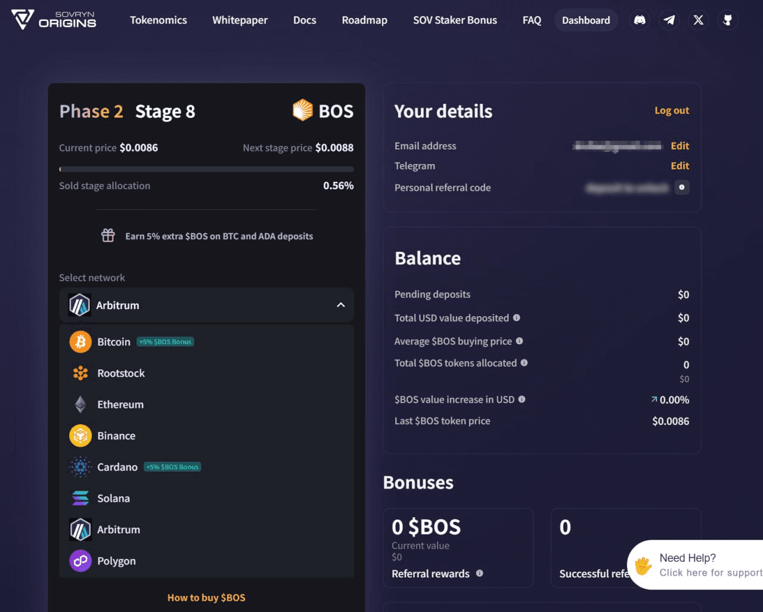Open the GitHub icon link
Image resolution: width=763 pixels, height=612 pixels.
coord(727,20)
